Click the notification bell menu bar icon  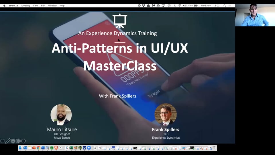click(x=148, y=5)
